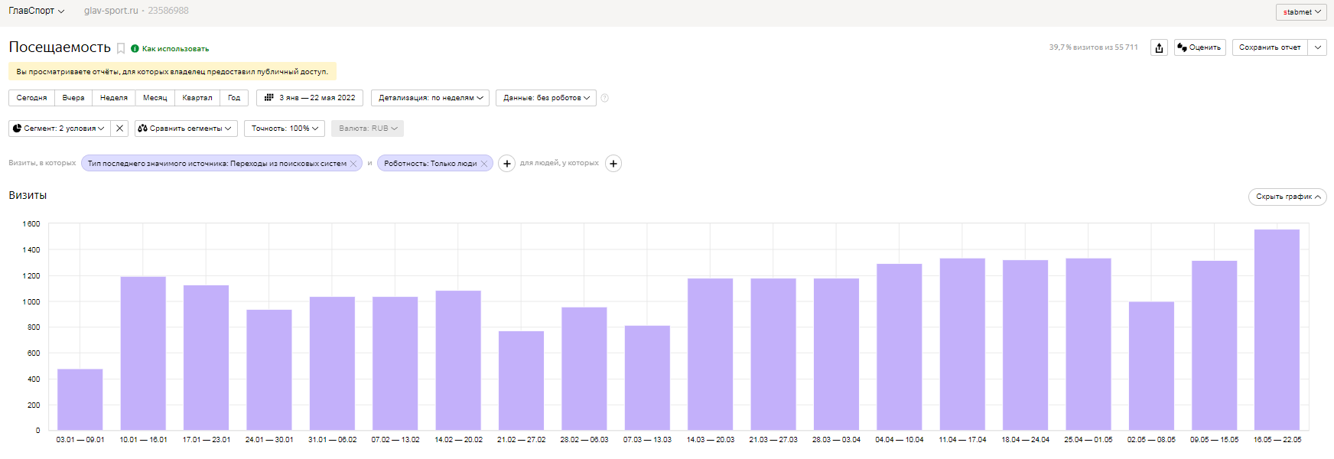Remove the Роботность: Только люди condition

point(483,164)
